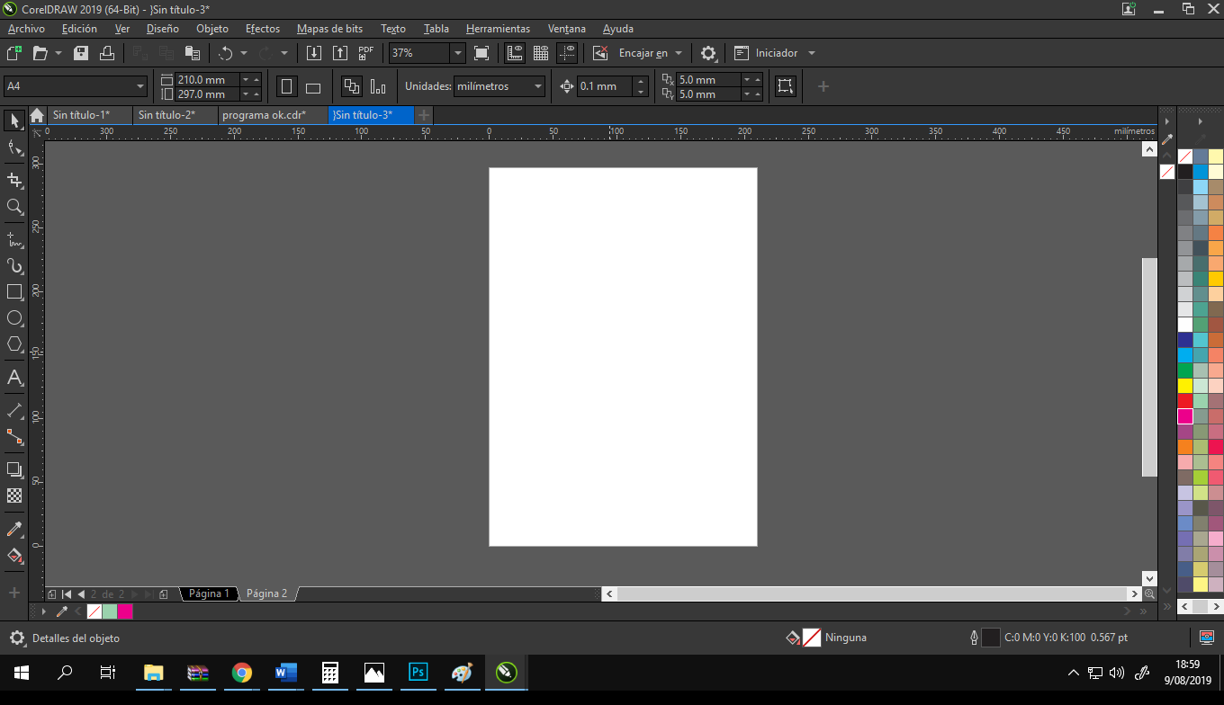
Task: Activate the Color Eyedropper tool
Action: click(x=14, y=530)
